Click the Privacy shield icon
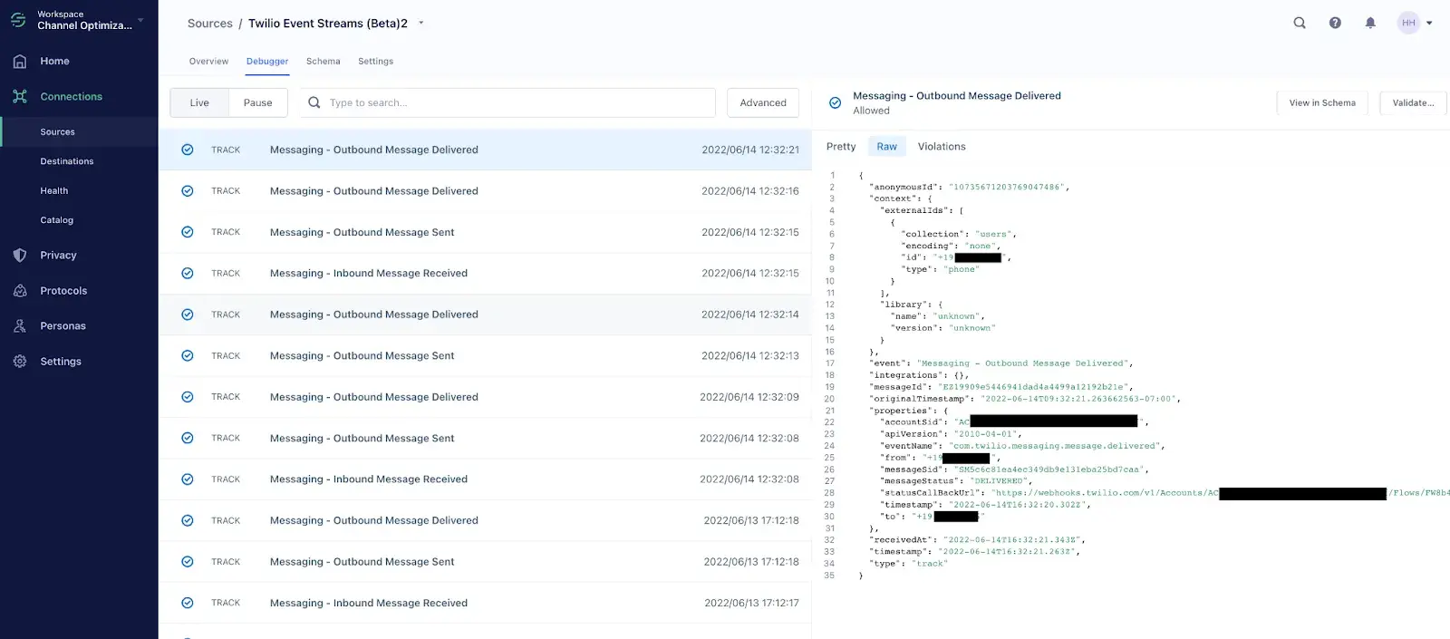The image size is (1450, 639). tap(20, 256)
